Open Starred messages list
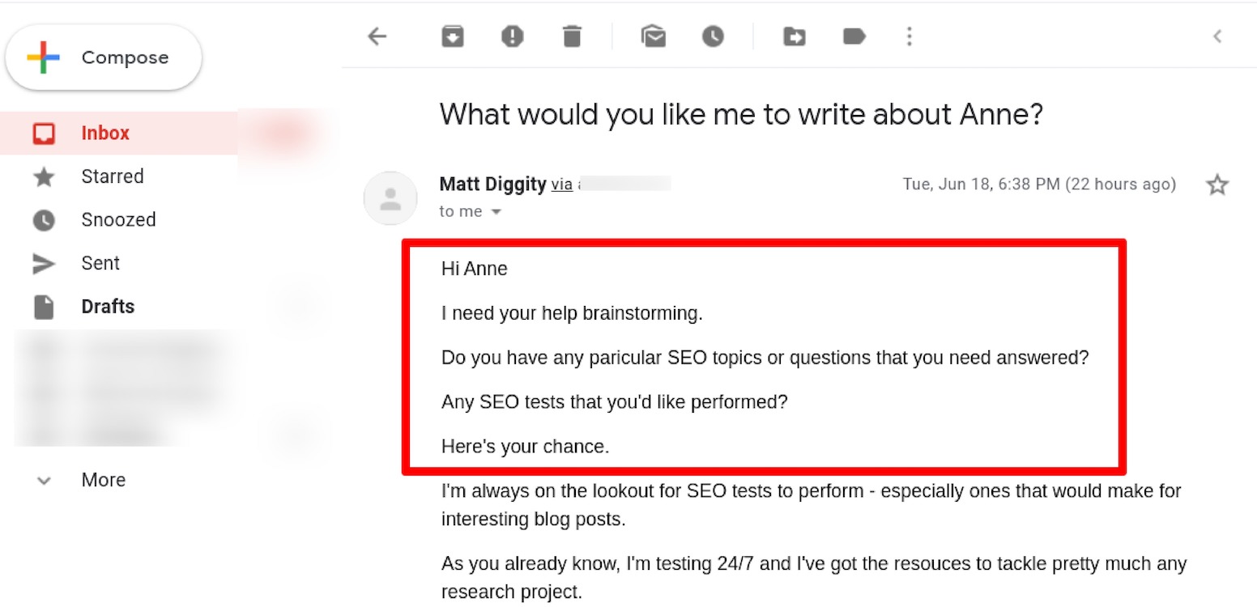This screenshot has width=1257, height=607. click(x=113, y=176)
